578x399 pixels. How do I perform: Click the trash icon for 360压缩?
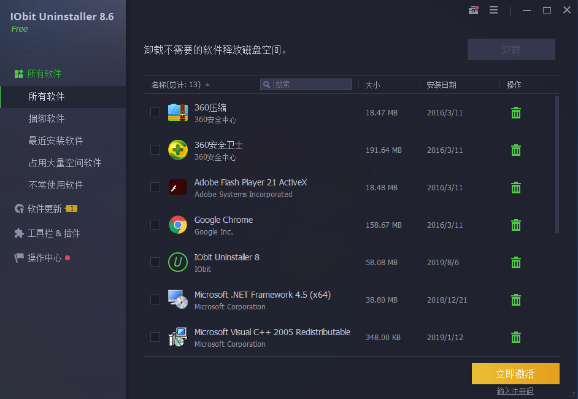tap(516, 113)
